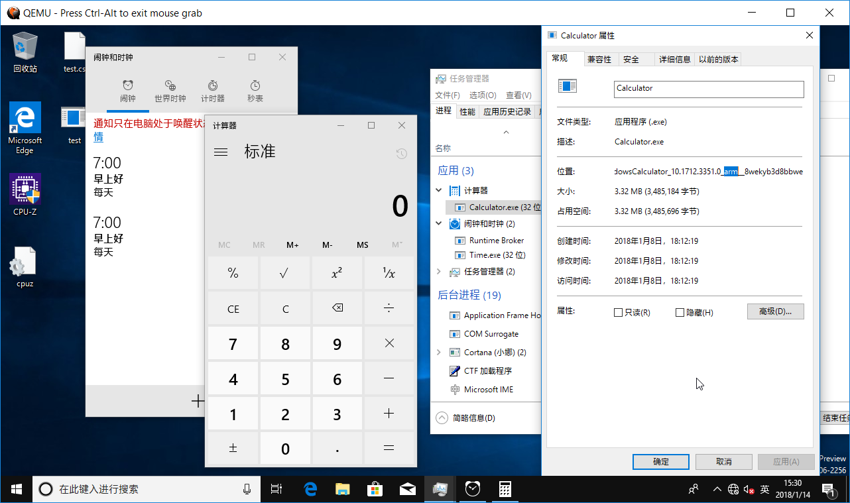Click the 高级(D) advanced attributes button

(x=775, y=311)
